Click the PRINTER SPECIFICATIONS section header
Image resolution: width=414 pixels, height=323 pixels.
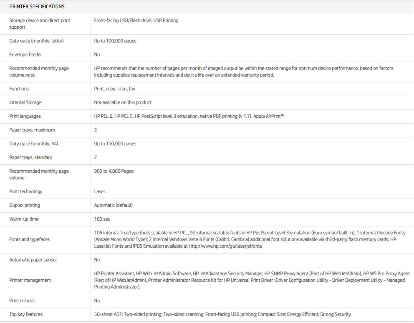pos(37,7)
